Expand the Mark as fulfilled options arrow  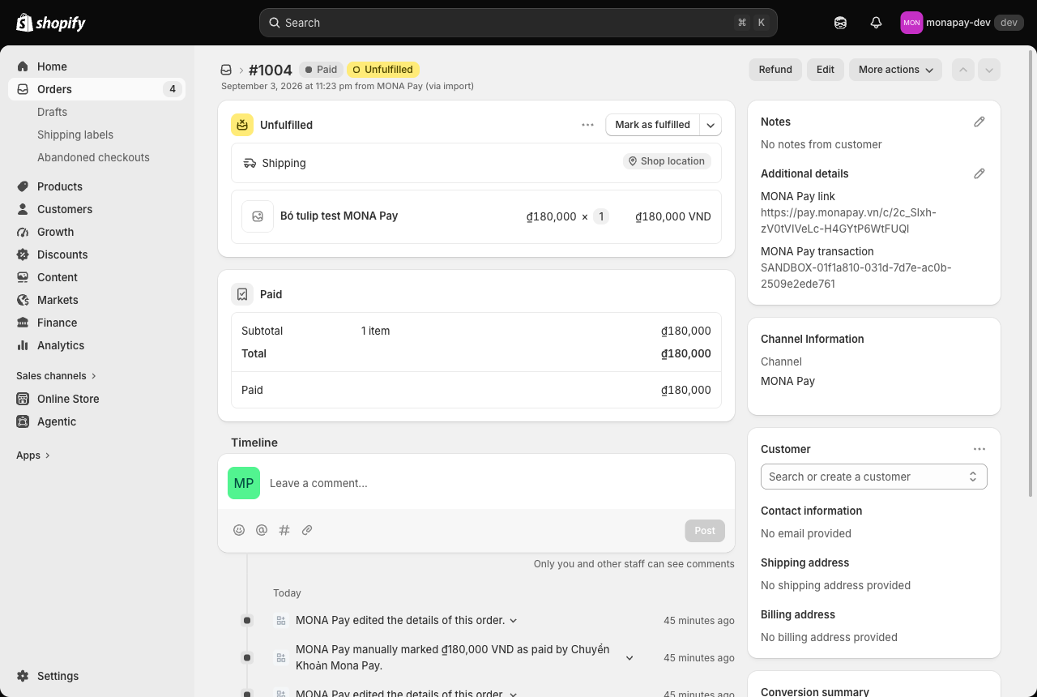711,125
